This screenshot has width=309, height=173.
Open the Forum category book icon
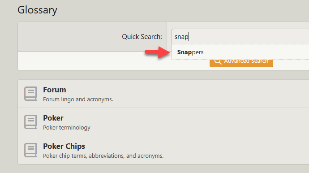click(x=30, y=94)
